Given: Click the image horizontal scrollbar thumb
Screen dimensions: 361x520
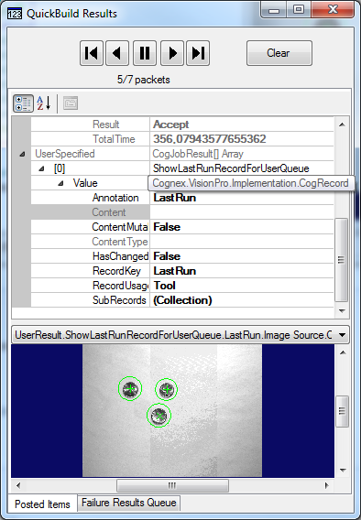Looking at the screenshot, I should (172, 486).
